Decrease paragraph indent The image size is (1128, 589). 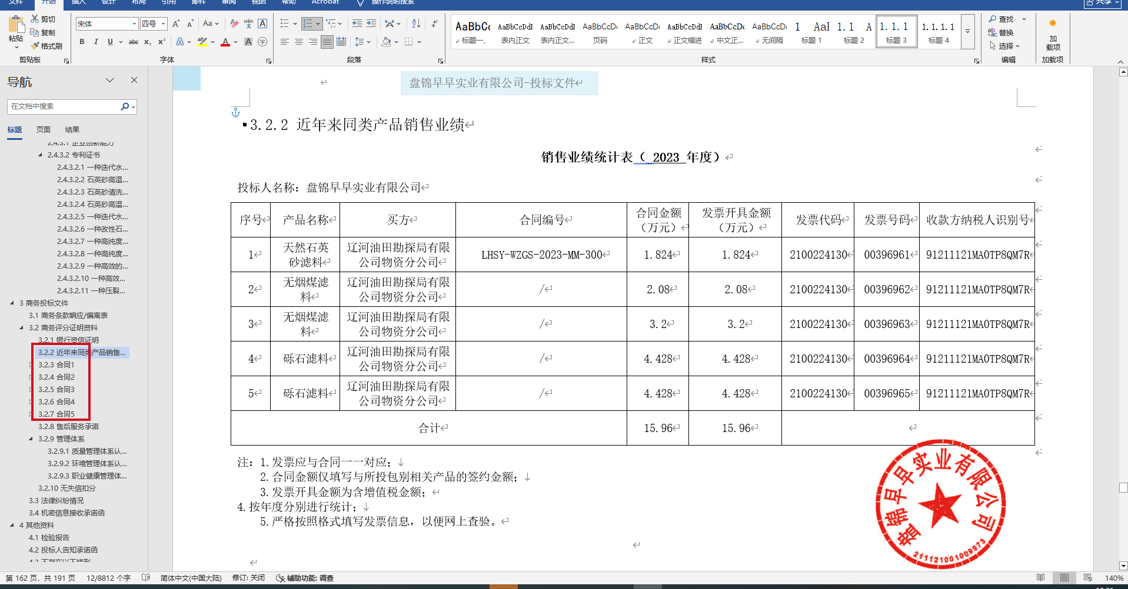(x=357, y=24)
